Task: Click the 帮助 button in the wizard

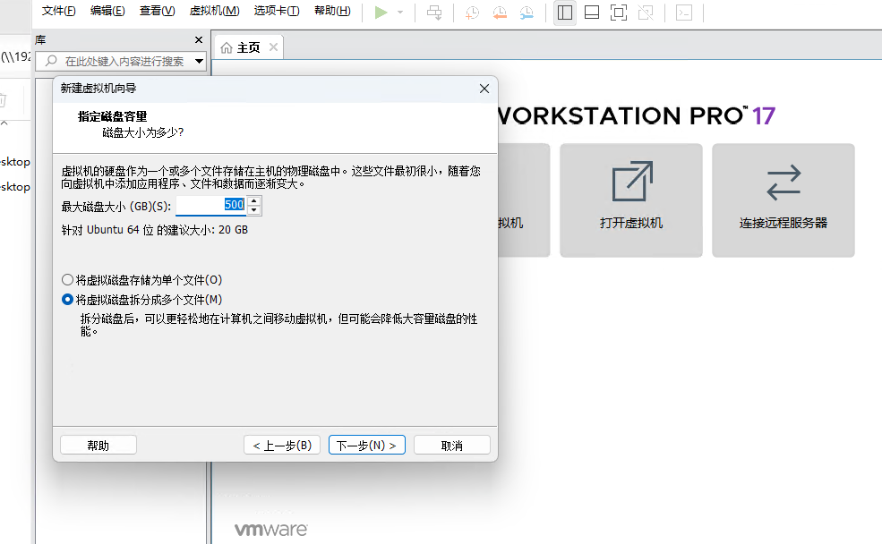Action: tap(98, 445)
